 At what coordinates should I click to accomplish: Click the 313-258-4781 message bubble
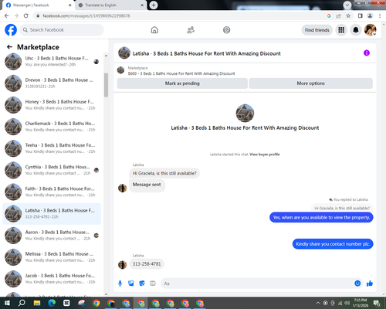pyautogui.click(x=147, y=263)
